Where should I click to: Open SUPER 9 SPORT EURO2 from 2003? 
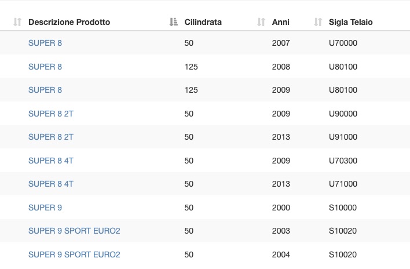coord(74,231)
